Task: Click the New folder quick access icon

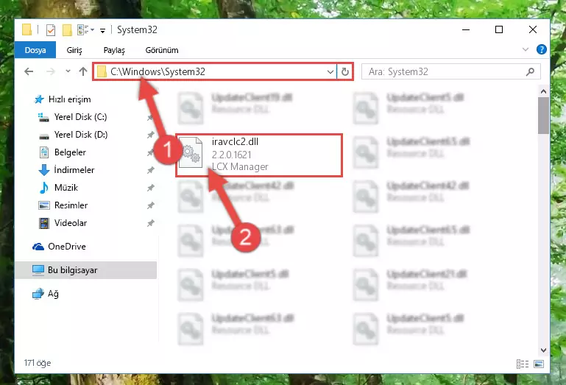Action: 67,30
